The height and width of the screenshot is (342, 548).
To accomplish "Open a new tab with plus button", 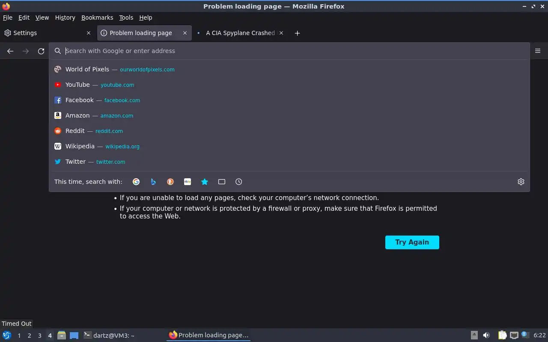I will tap(297, 33).
